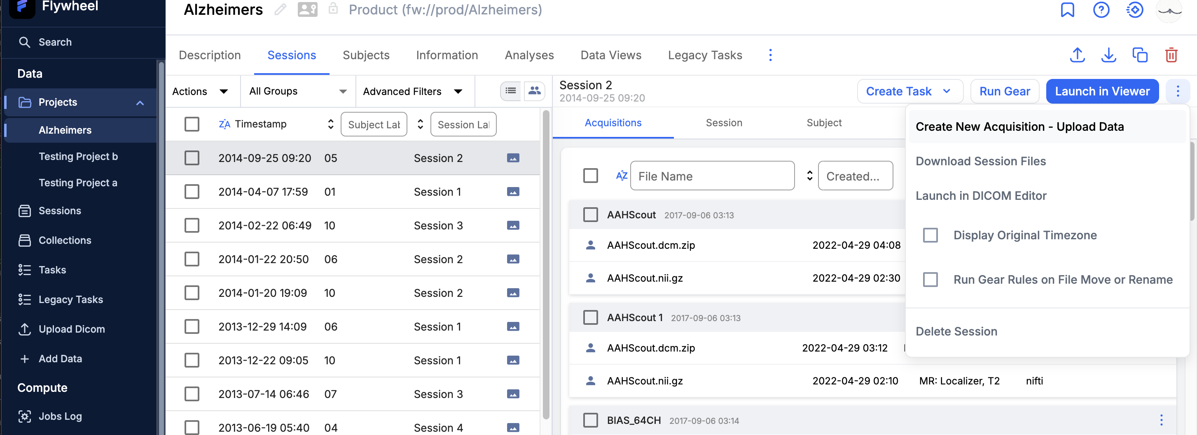Viewport: 1197px width, 435px height.
Task: Click the File Name A-Z sort icon
Action: 621,176
